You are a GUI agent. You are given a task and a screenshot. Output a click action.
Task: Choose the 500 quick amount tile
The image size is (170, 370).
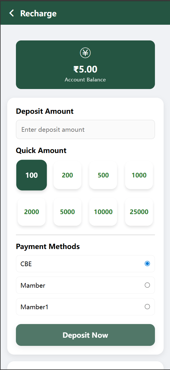(x=103, y=175)
